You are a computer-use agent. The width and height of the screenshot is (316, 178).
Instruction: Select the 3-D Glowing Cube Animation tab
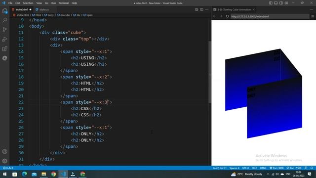click(234, 9)
